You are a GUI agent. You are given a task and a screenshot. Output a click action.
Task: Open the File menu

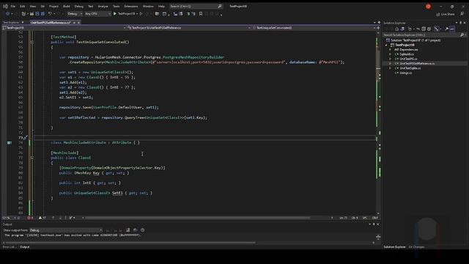[x=13, y=7]
